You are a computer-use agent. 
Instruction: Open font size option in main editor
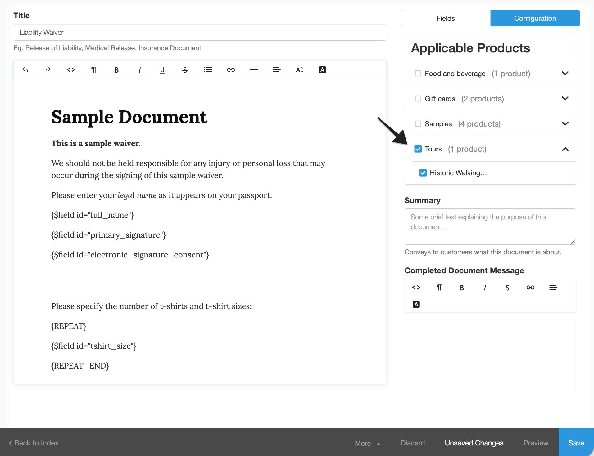(299, 70)
